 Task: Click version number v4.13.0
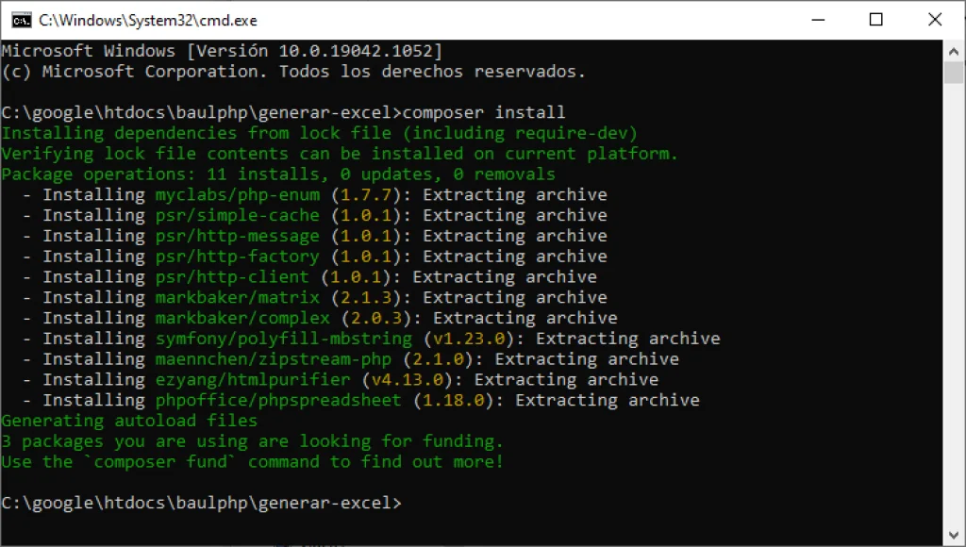click(408, 379)
